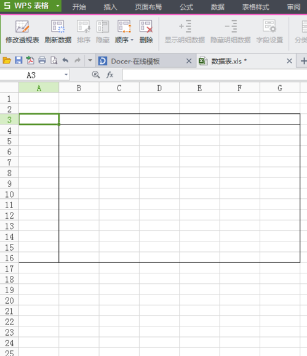Open the Modify PivotTable (修改透视表) tool
The height and width of the screenshot is (356, 307).
[x=22, y=32]
